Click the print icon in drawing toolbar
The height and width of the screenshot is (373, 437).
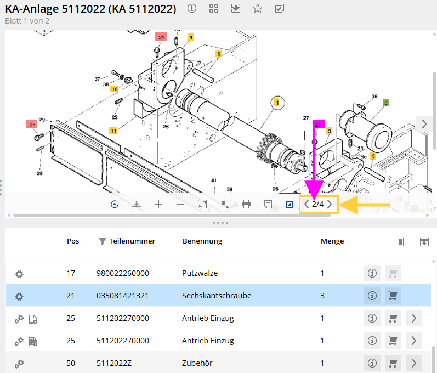click(246, 204)
